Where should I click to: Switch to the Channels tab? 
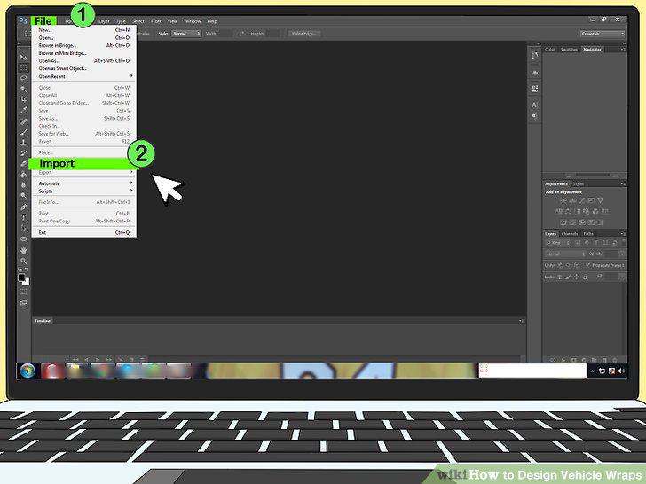pyautogui.click(x=570, y=234)
